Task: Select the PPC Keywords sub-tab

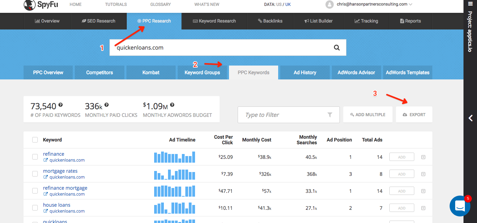Action: click(x=254, y=72)
